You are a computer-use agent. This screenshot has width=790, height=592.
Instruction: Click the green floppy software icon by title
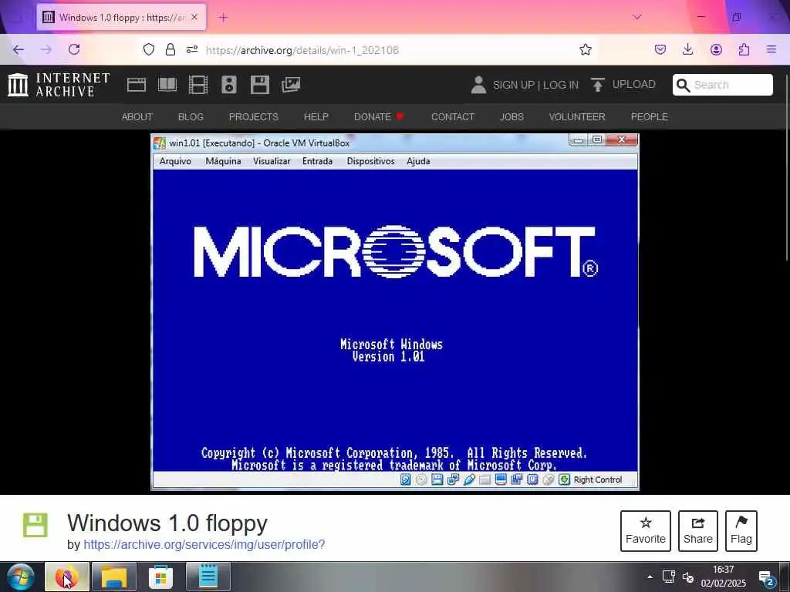point(35,525)
